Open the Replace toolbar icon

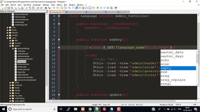[49, 8]
